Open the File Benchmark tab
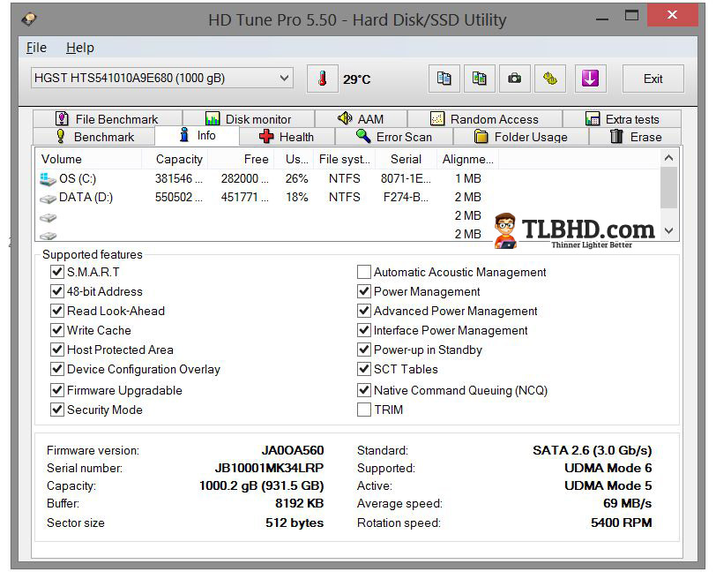This screenshot has height=579, width=716. 108,119
